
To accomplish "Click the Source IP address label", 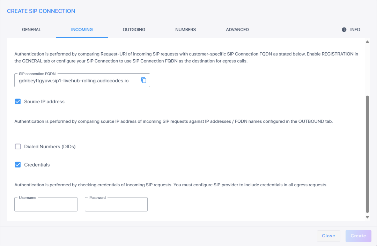I will coord(44,102).
